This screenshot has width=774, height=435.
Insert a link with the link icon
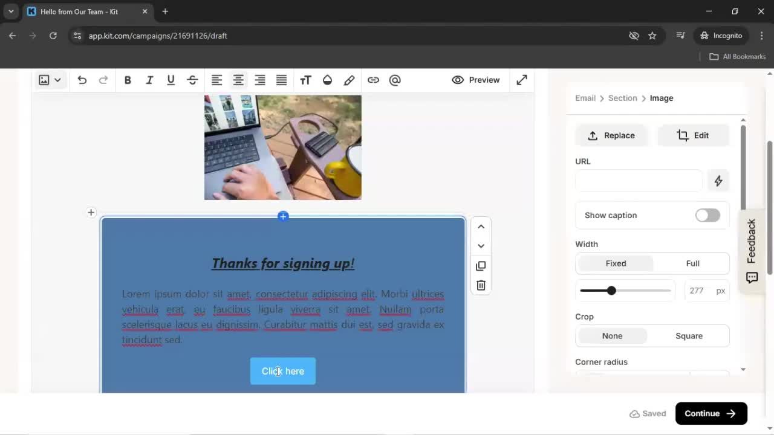[373, 80]
